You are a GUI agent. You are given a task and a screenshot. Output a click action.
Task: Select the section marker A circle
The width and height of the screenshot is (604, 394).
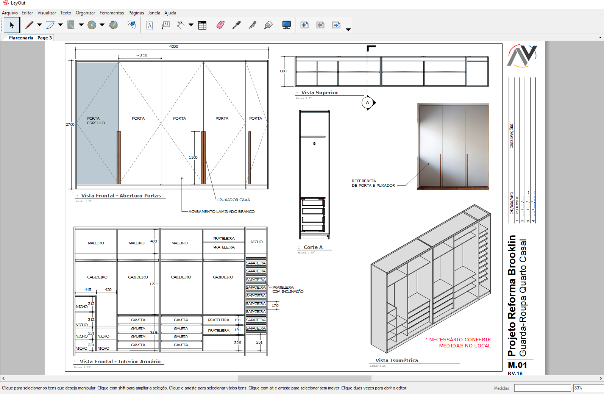pyautogui.click(x=367, y=103)
